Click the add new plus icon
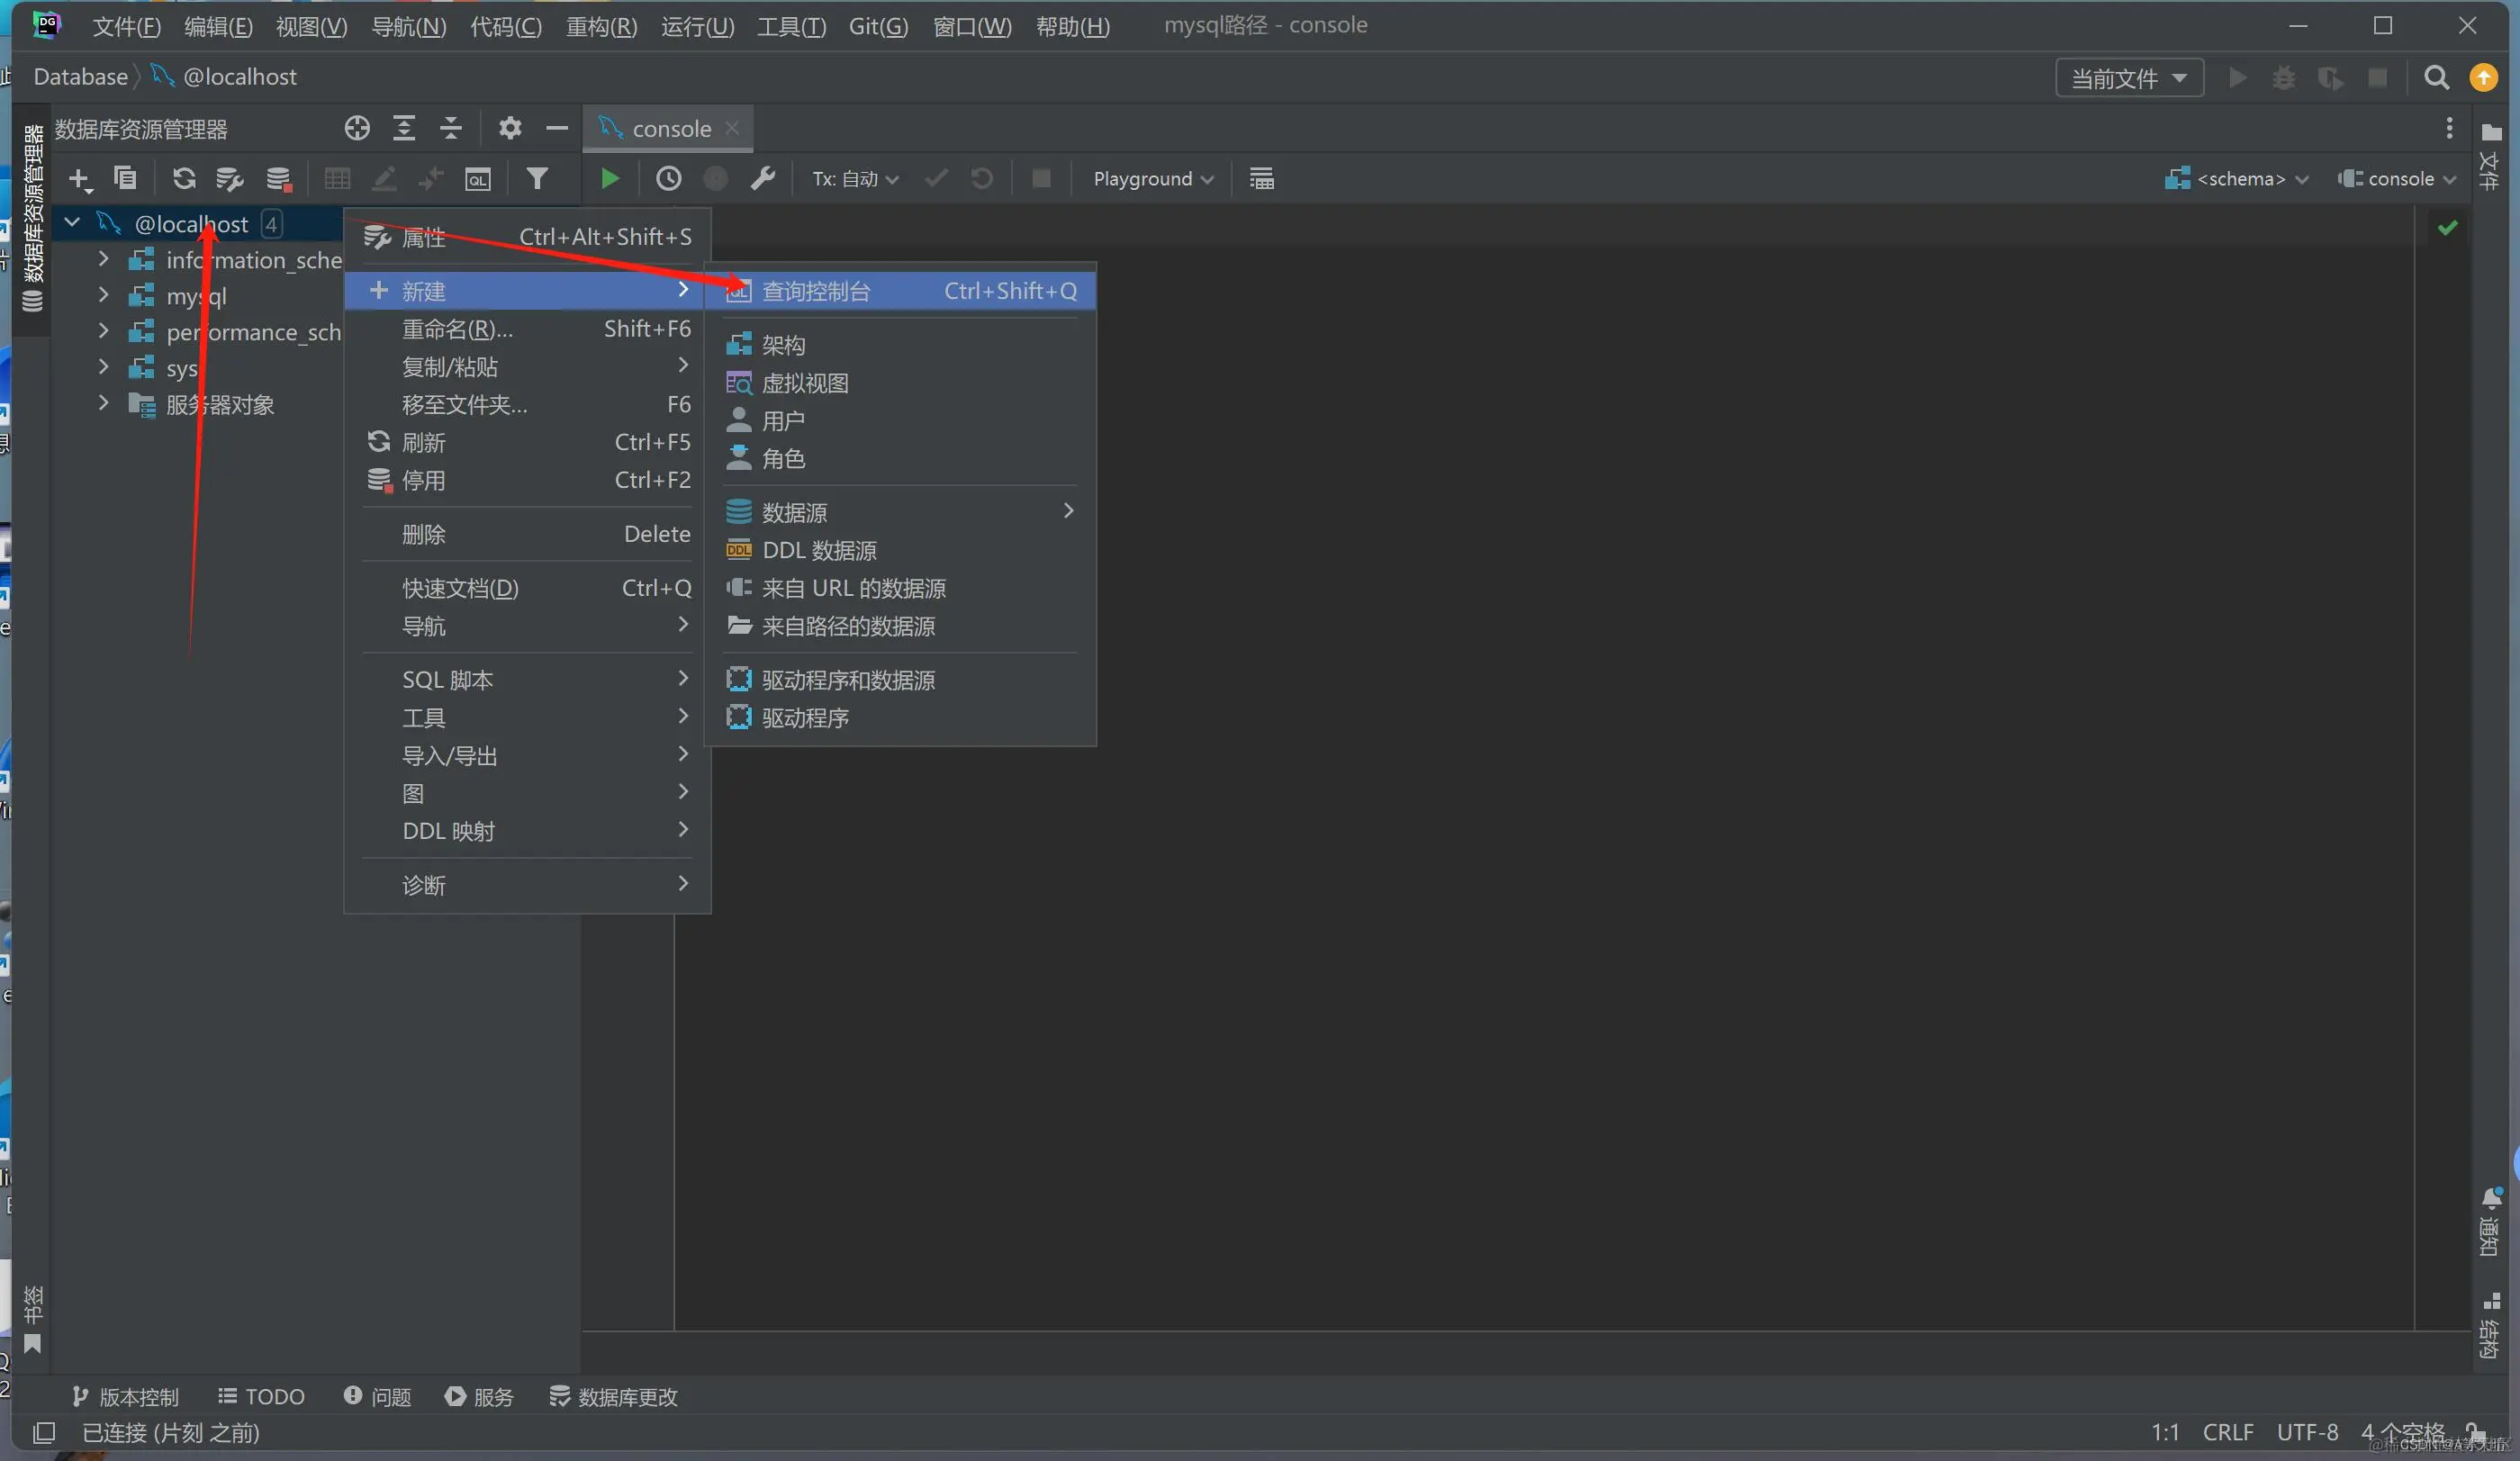 coord(78,179)
